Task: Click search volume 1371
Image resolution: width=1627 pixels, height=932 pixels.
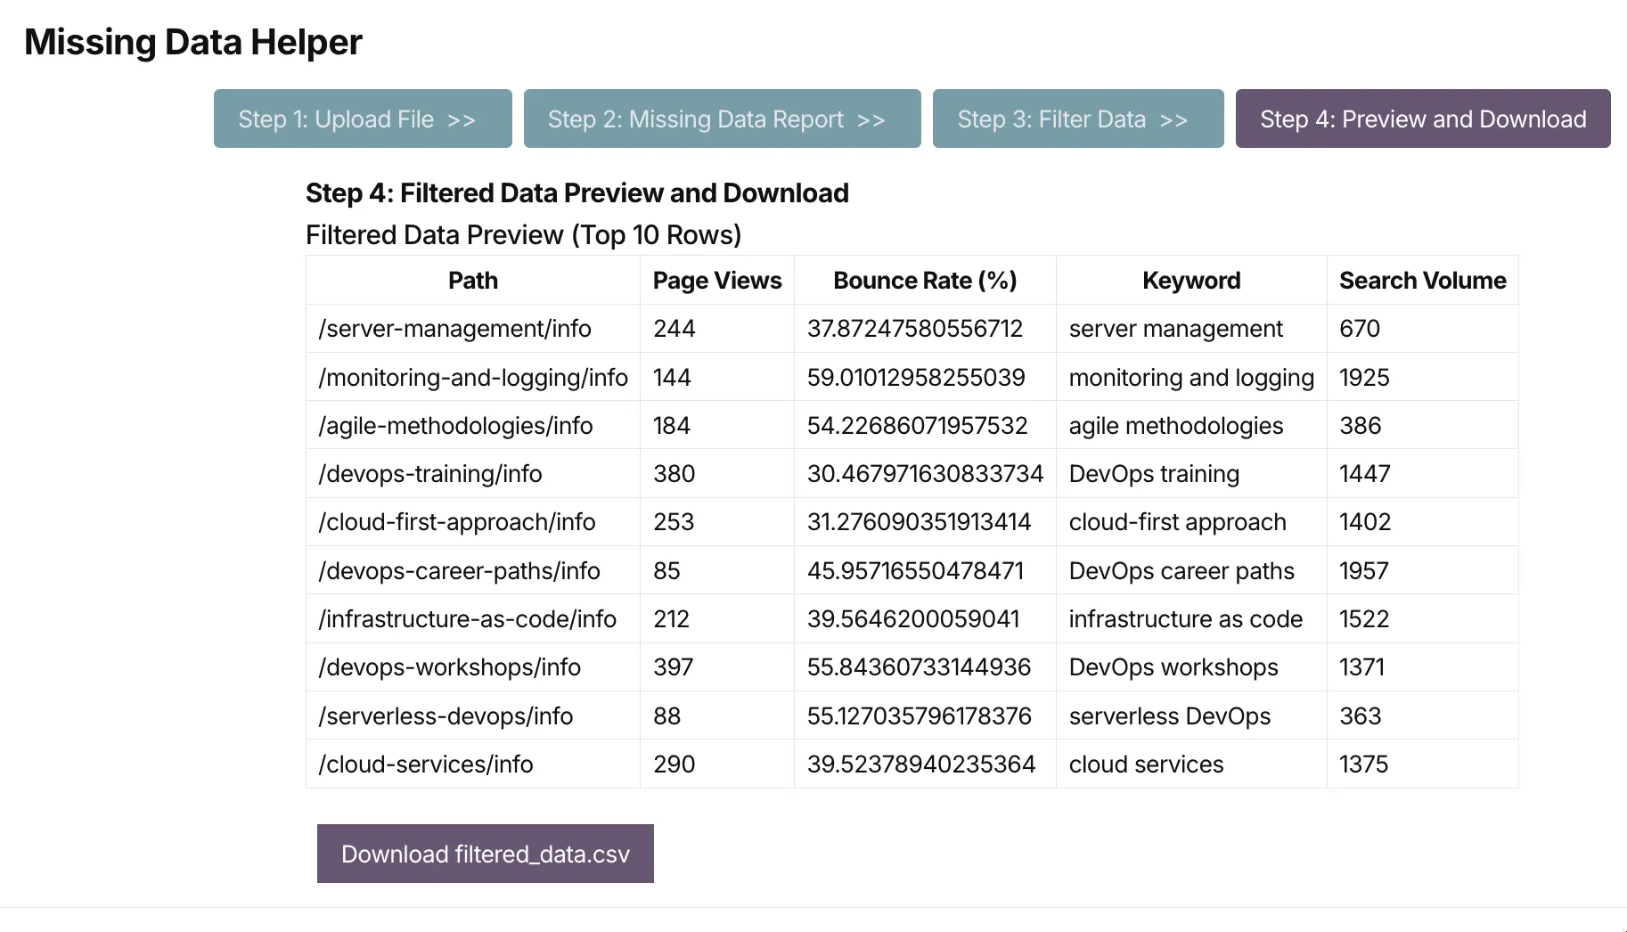Action: point(1423,667)
